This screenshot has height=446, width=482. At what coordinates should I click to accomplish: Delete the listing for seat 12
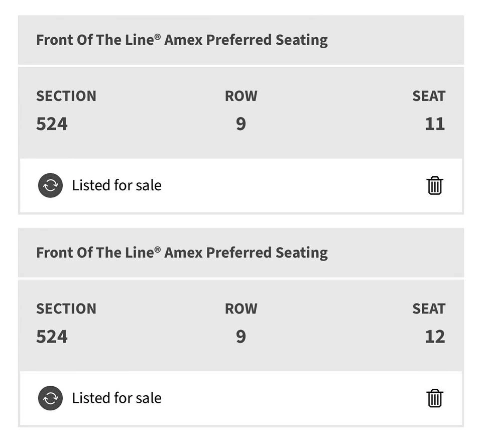(x=434, y=398)
